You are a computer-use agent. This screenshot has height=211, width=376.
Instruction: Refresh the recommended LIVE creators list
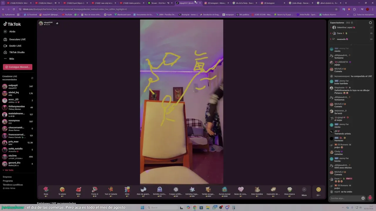click(32, 78)
